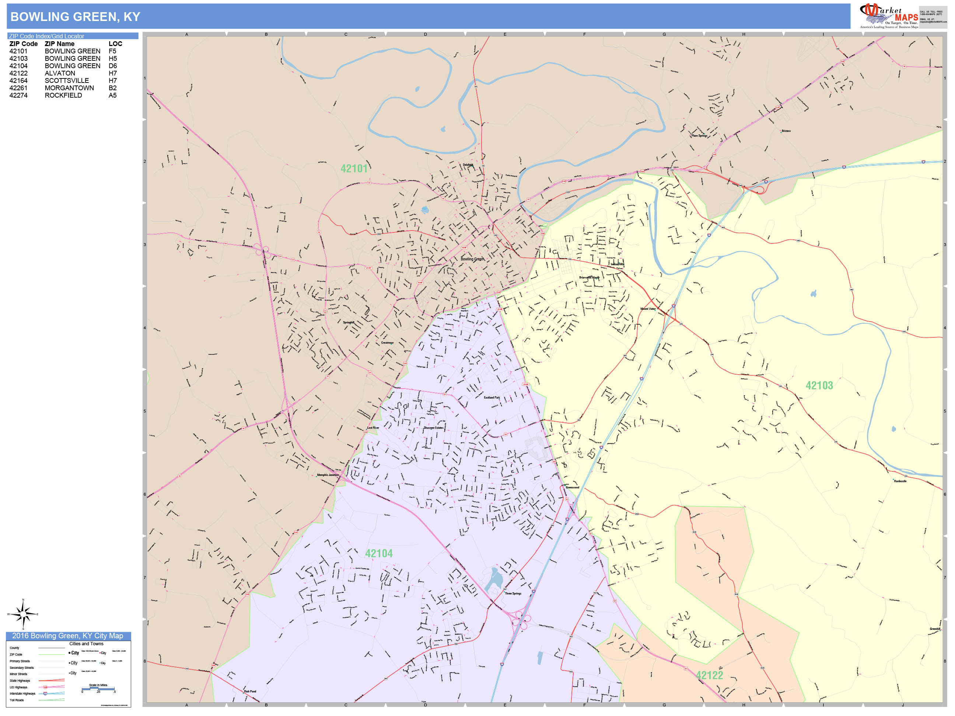Click the green City dot for smallest cities

pos(100,663)
